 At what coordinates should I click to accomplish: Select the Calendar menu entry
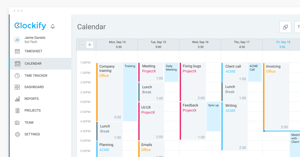(x=32, y=64)
